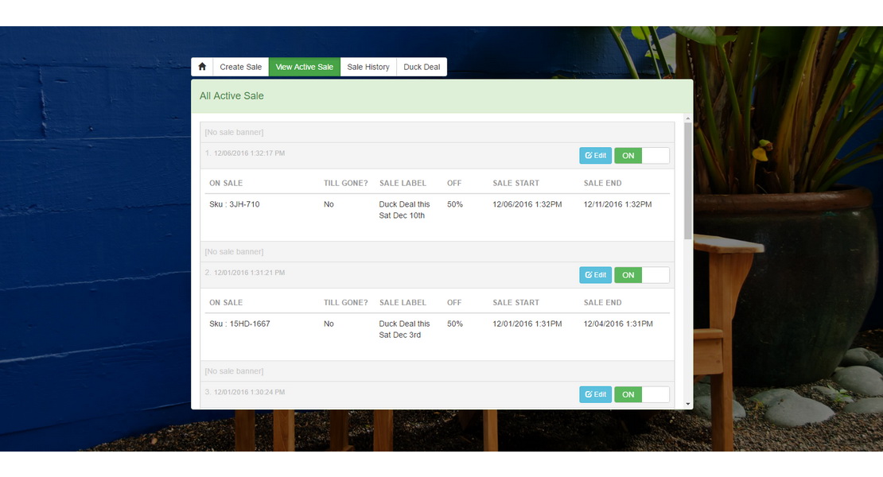Edit the sale for Sku 3JH-710
The image size is (883, 477).
click(x=595, y=156)
